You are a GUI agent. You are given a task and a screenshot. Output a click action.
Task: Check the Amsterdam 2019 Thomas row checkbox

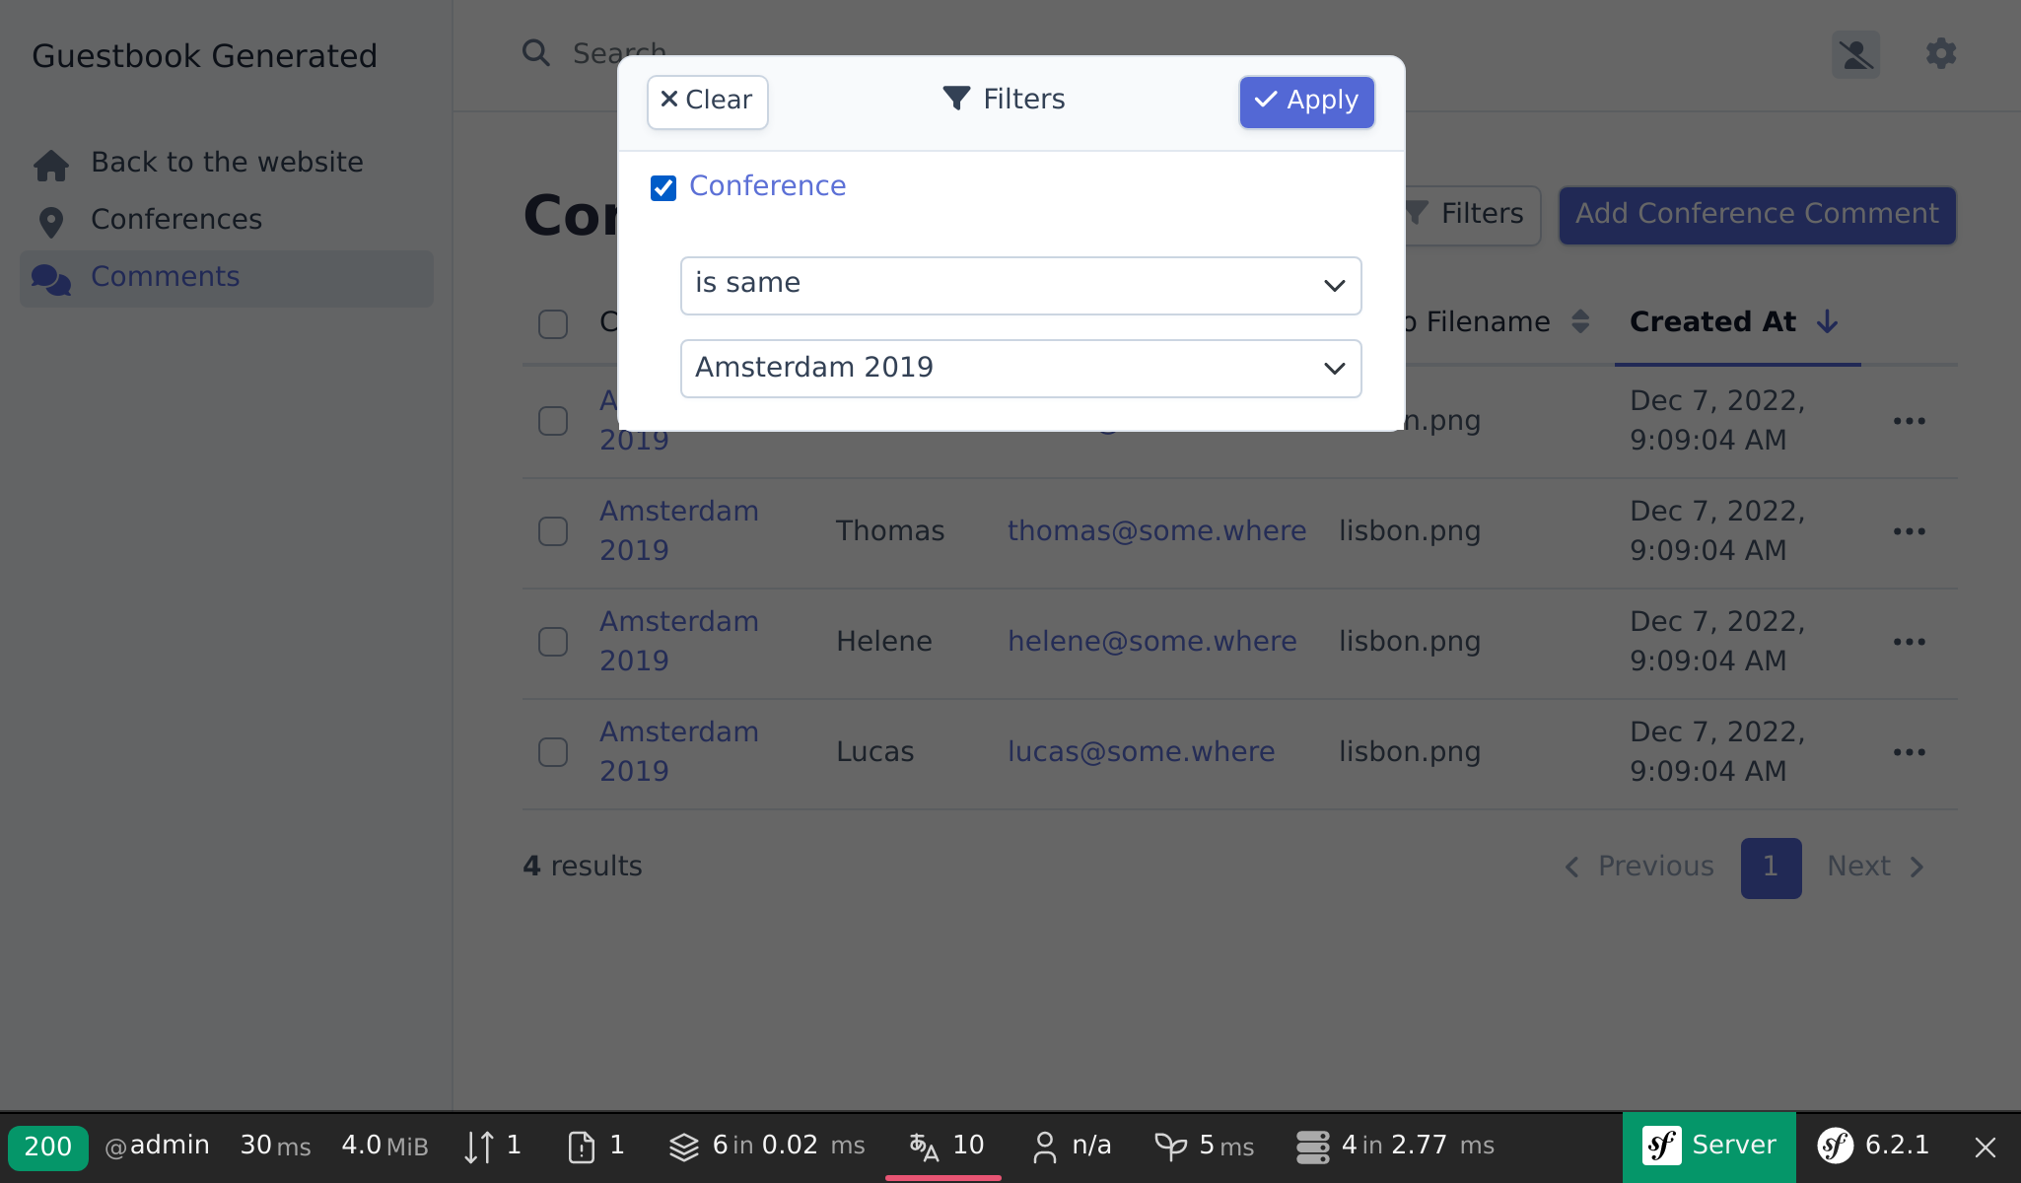coord(553,531)
